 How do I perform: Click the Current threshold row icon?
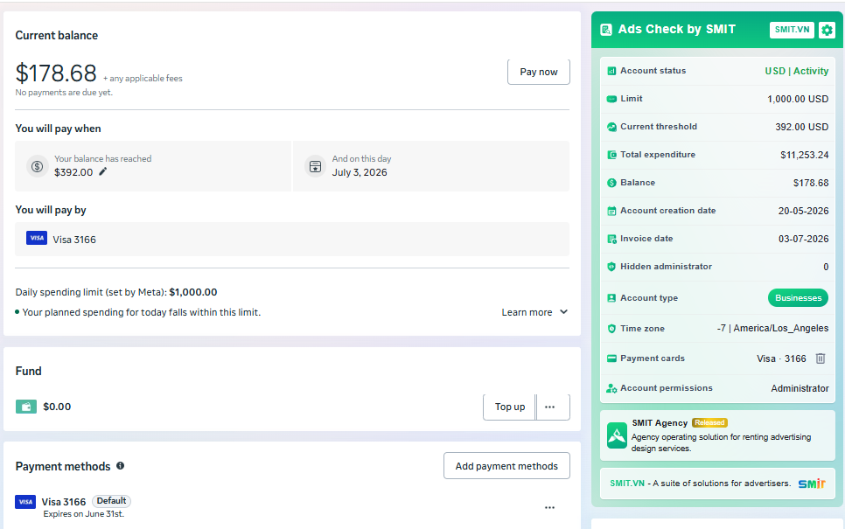click(611, 127)
